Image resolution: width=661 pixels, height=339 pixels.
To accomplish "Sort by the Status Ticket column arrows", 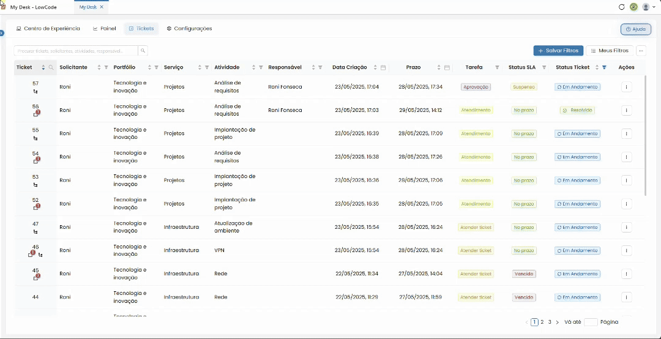I will click(597, 67).
